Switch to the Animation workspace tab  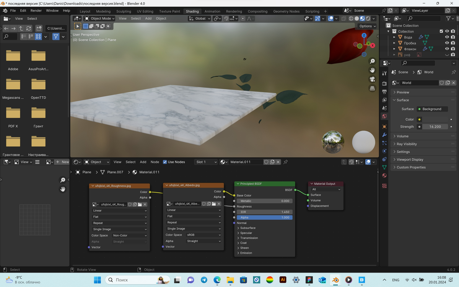[212, 11]
